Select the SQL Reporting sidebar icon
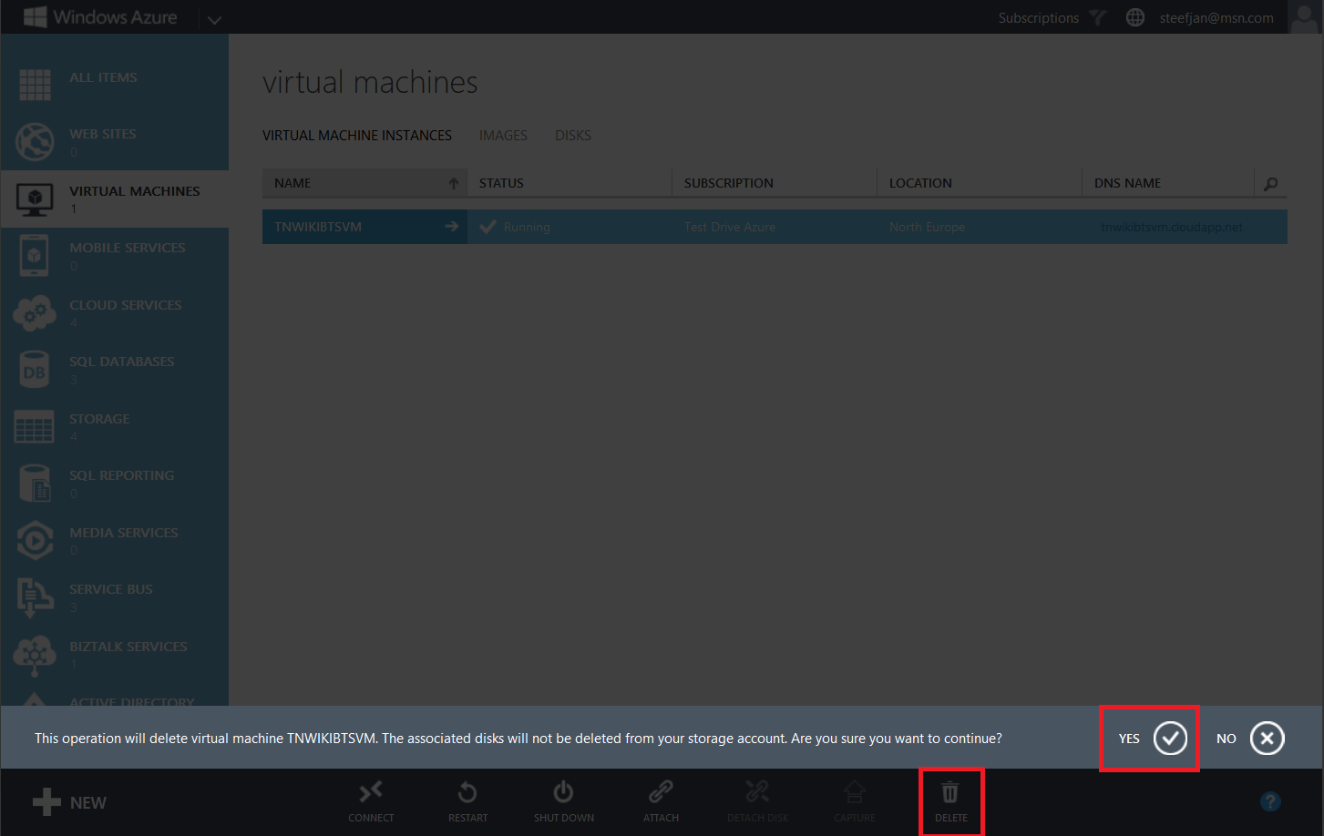 click(x=35, y=484)
